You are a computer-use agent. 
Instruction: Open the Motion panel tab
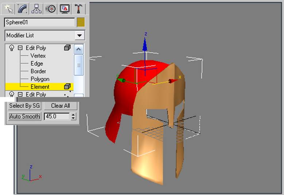point(51,8)
